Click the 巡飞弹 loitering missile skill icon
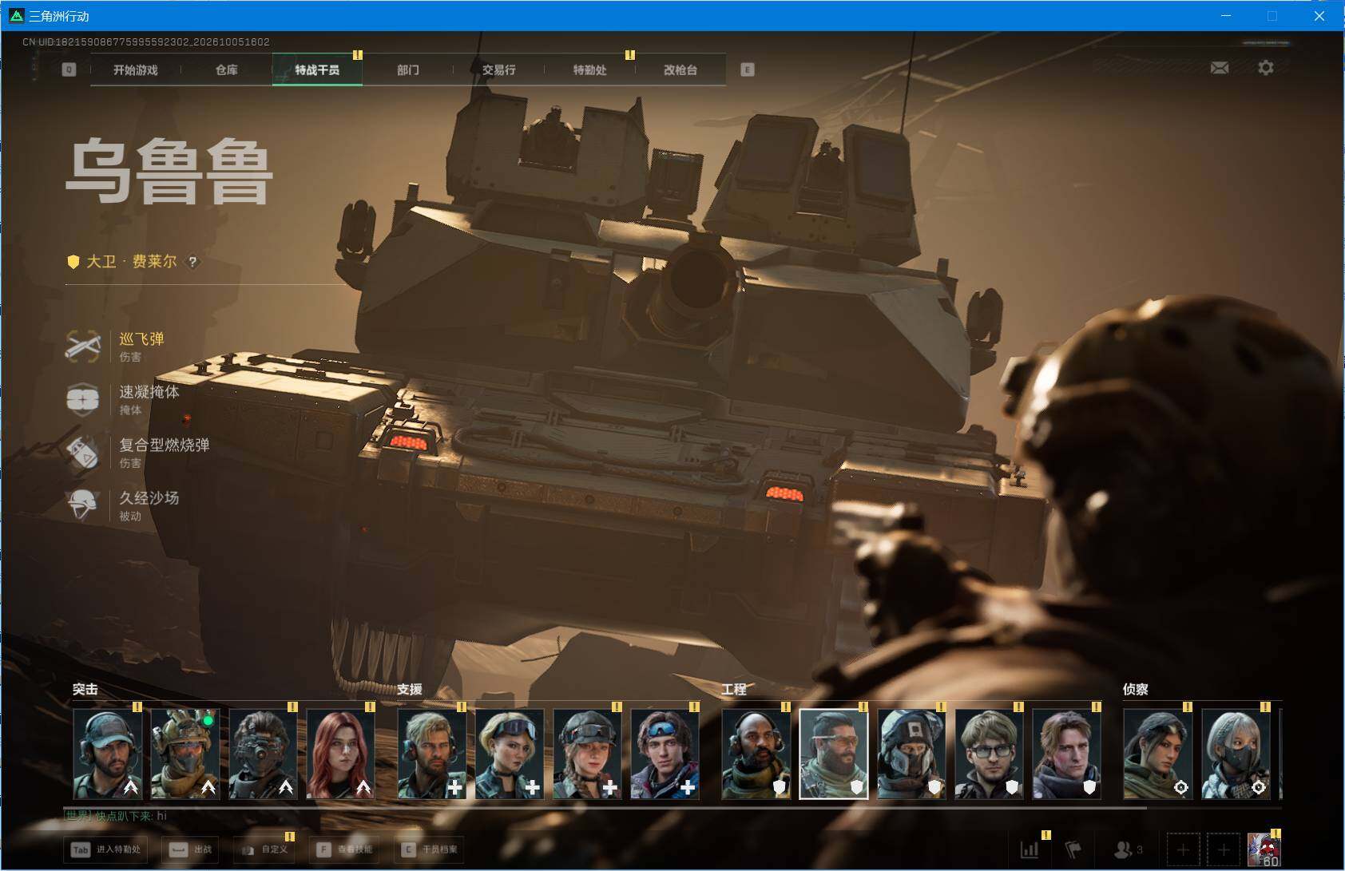This screenshot has height=871, width=1345. coord(82,346)
